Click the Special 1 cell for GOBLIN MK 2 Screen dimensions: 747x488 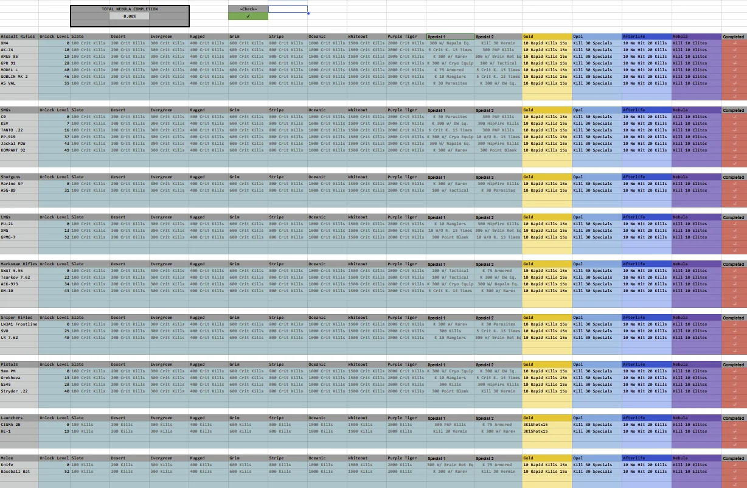pos(450,77)
